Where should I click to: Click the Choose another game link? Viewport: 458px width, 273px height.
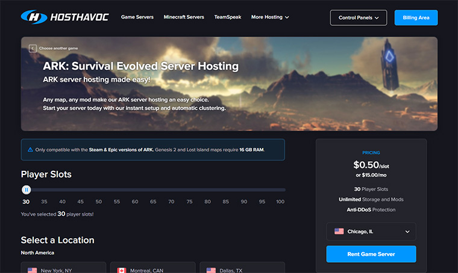point(58,48)
